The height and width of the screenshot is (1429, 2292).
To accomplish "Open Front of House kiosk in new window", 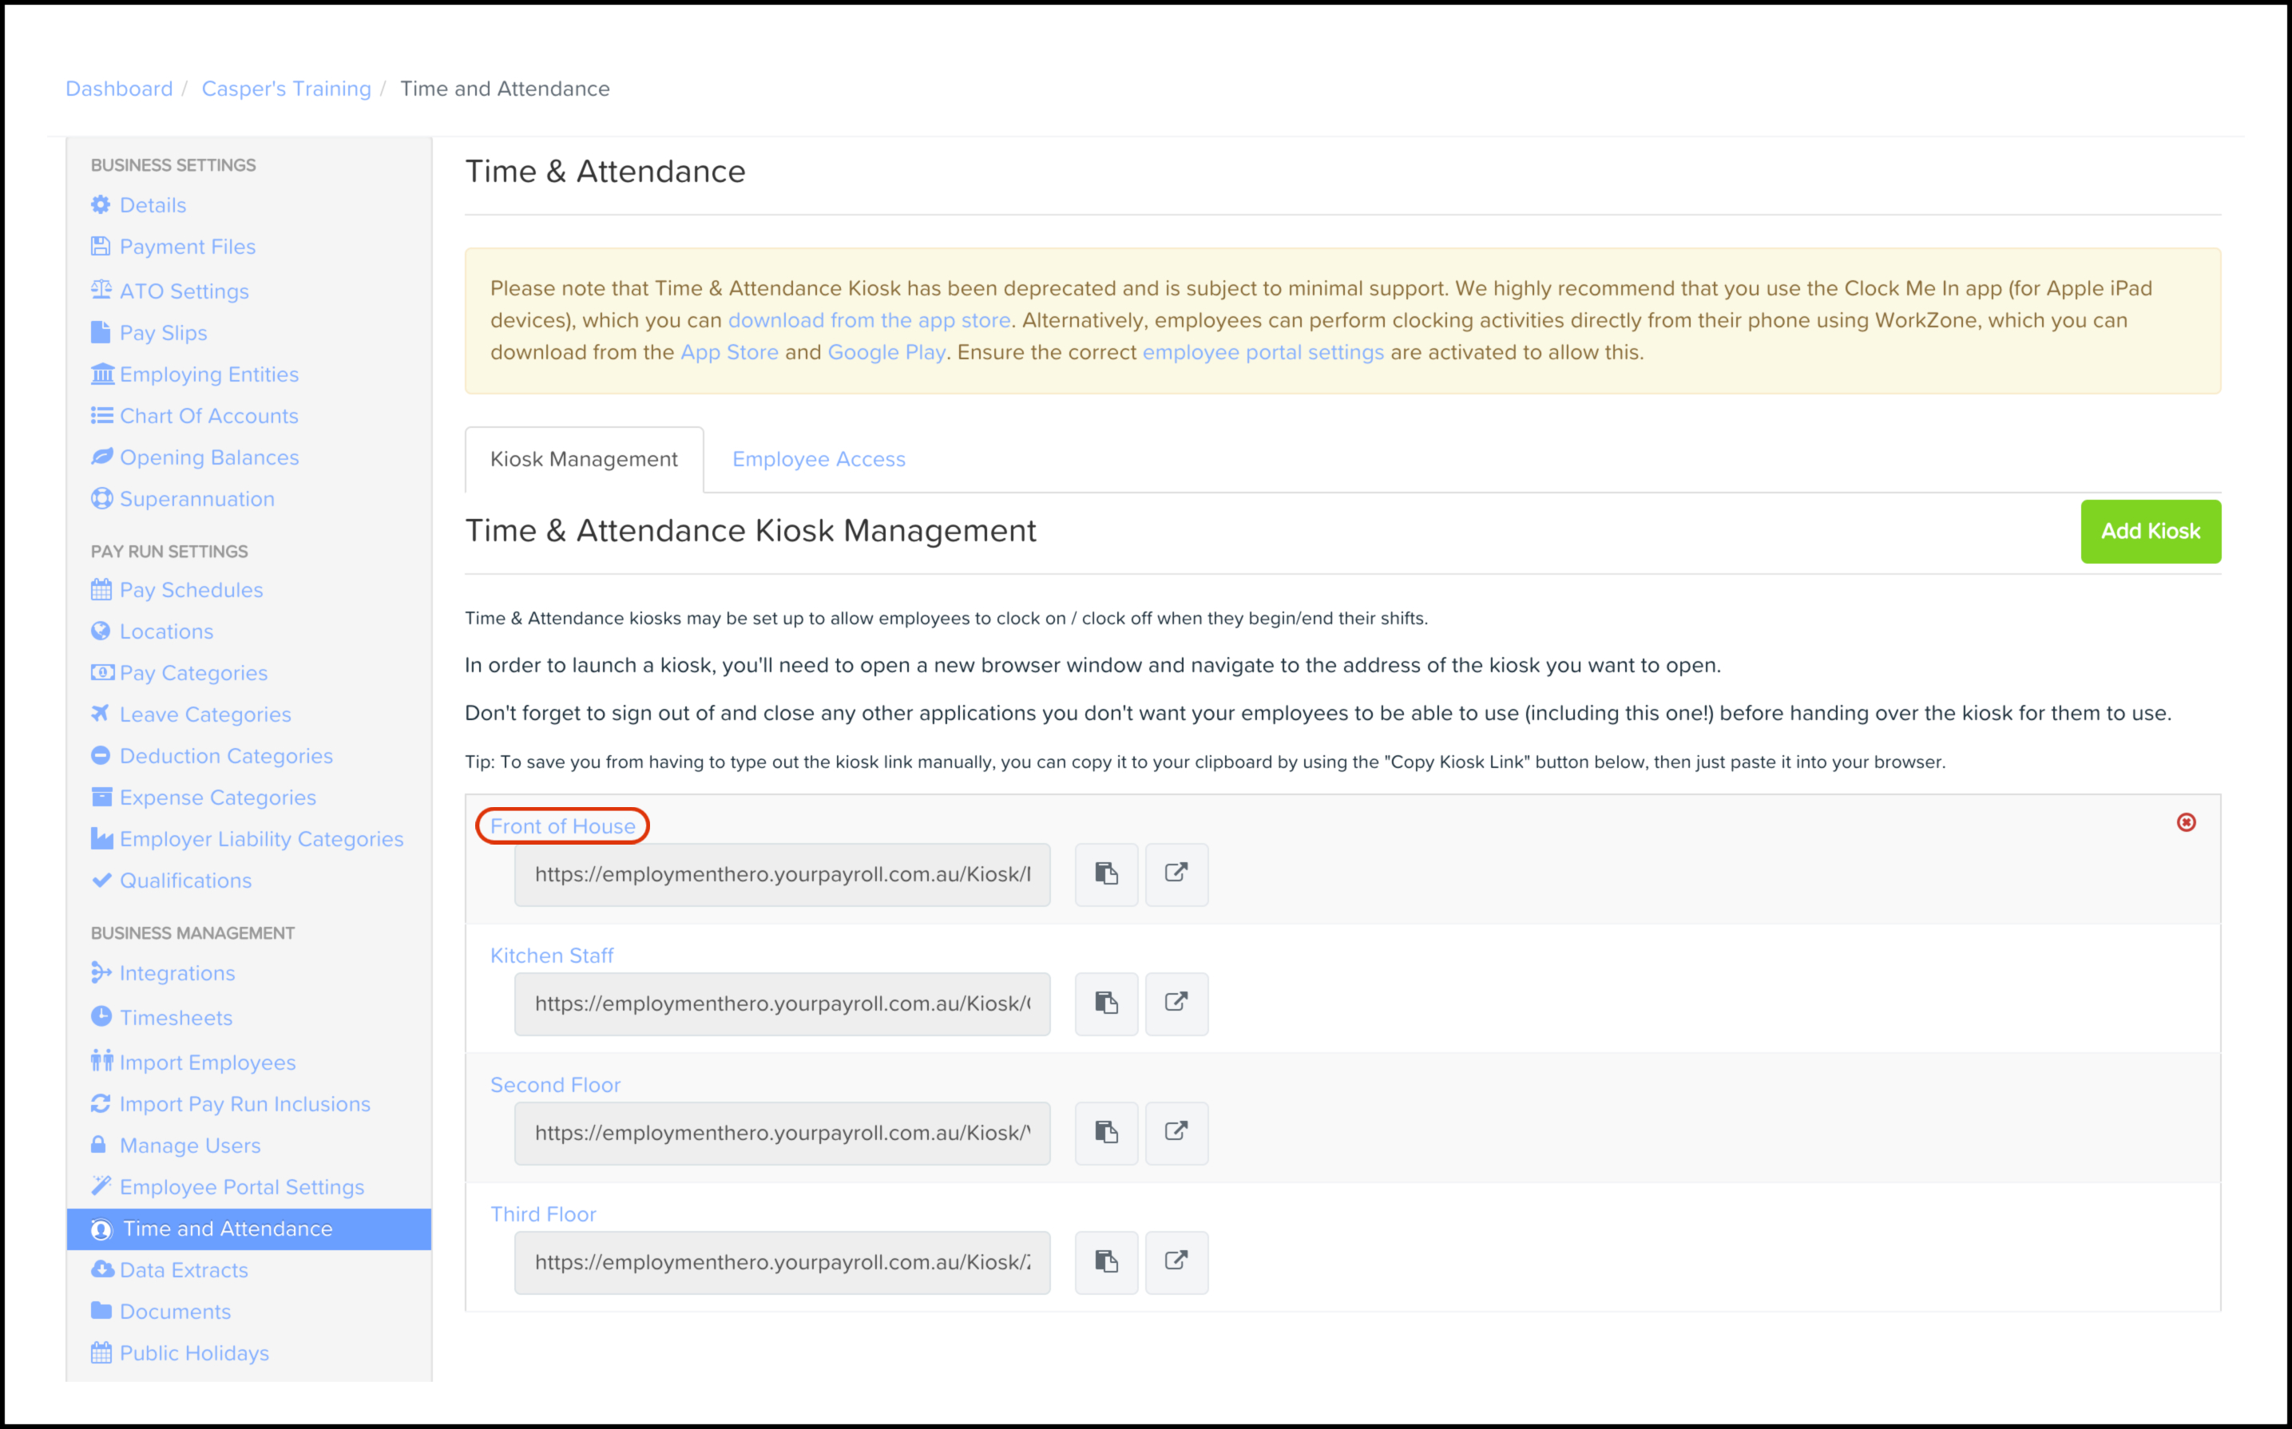I will (x=1176, y=874).
